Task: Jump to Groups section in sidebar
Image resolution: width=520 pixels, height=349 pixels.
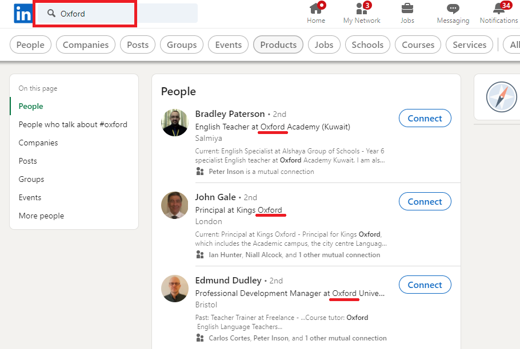Action: click(x=31, y=179)
